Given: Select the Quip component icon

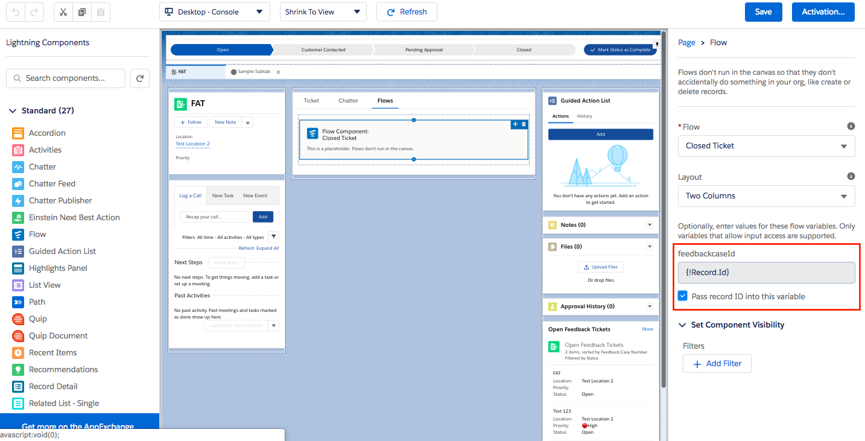Looking at the screenshot, I should (18, 319).
